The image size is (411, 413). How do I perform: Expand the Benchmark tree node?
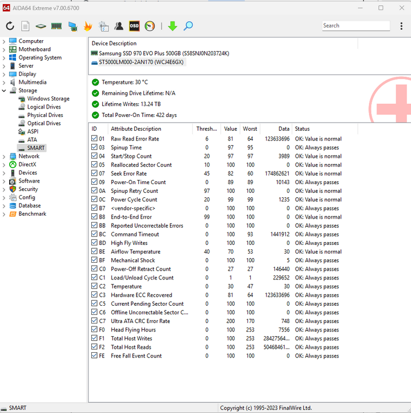point(5,214)
